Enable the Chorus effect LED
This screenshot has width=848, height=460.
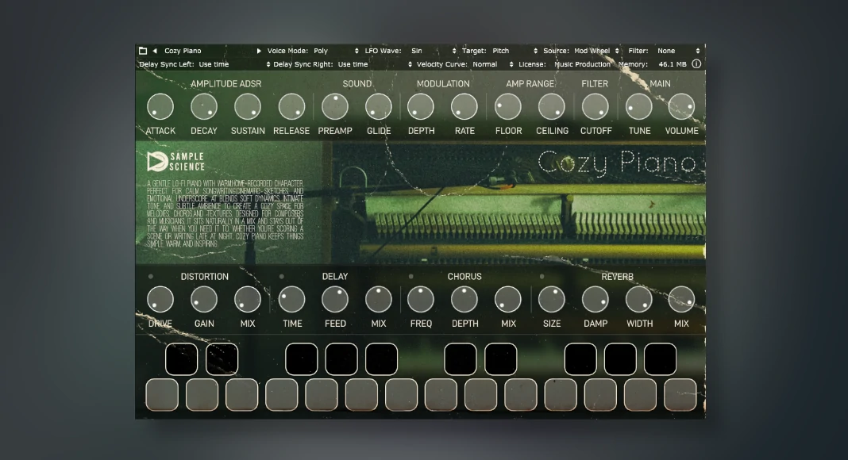(x=411, y=277)
